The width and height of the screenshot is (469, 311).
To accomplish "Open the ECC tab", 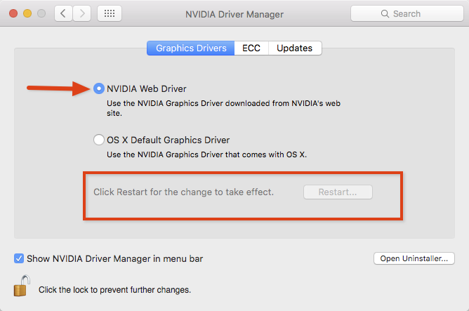I will click(x=251, y=48).
